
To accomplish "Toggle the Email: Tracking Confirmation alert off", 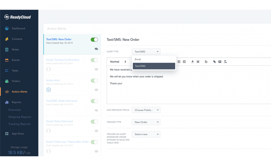I will (94, 60).
